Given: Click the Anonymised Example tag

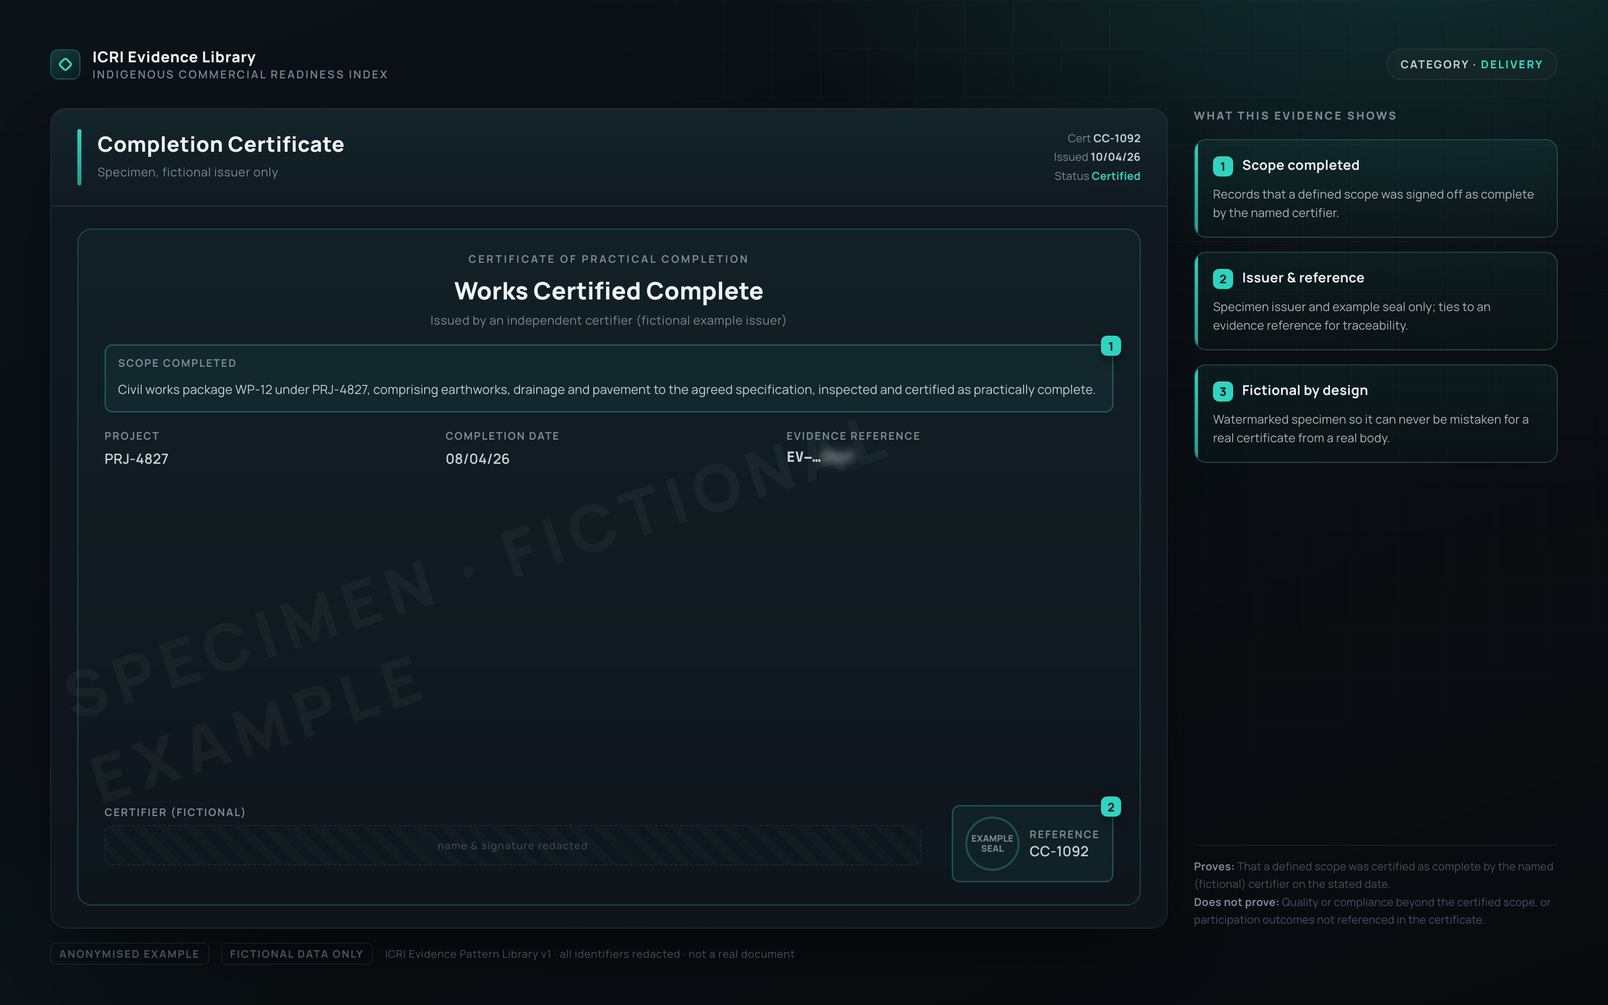Looking at the screenshot, I should (x=130, y=954).
